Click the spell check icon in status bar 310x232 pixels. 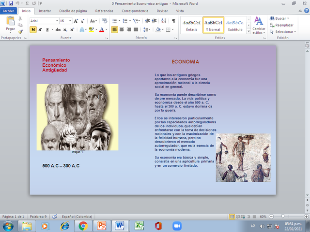click(x=55, y=217)
